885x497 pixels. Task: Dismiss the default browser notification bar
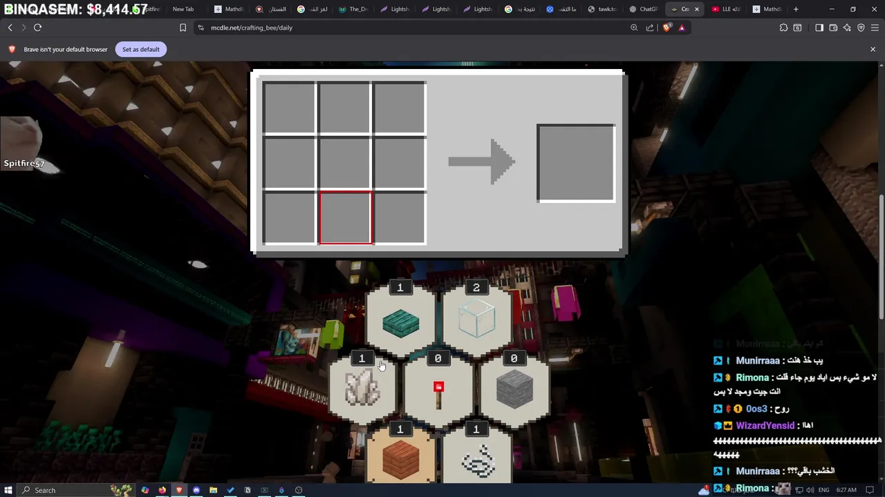tap(873, 49)
